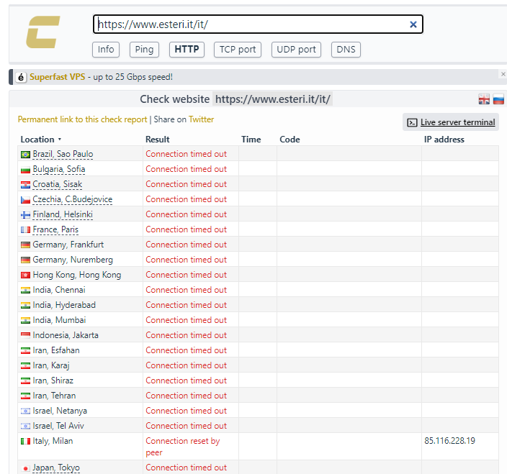Click the terminal icon in Live server terminal
This screenshot has height=474, width=507.
pyautogui.click(x=412, y=122)
